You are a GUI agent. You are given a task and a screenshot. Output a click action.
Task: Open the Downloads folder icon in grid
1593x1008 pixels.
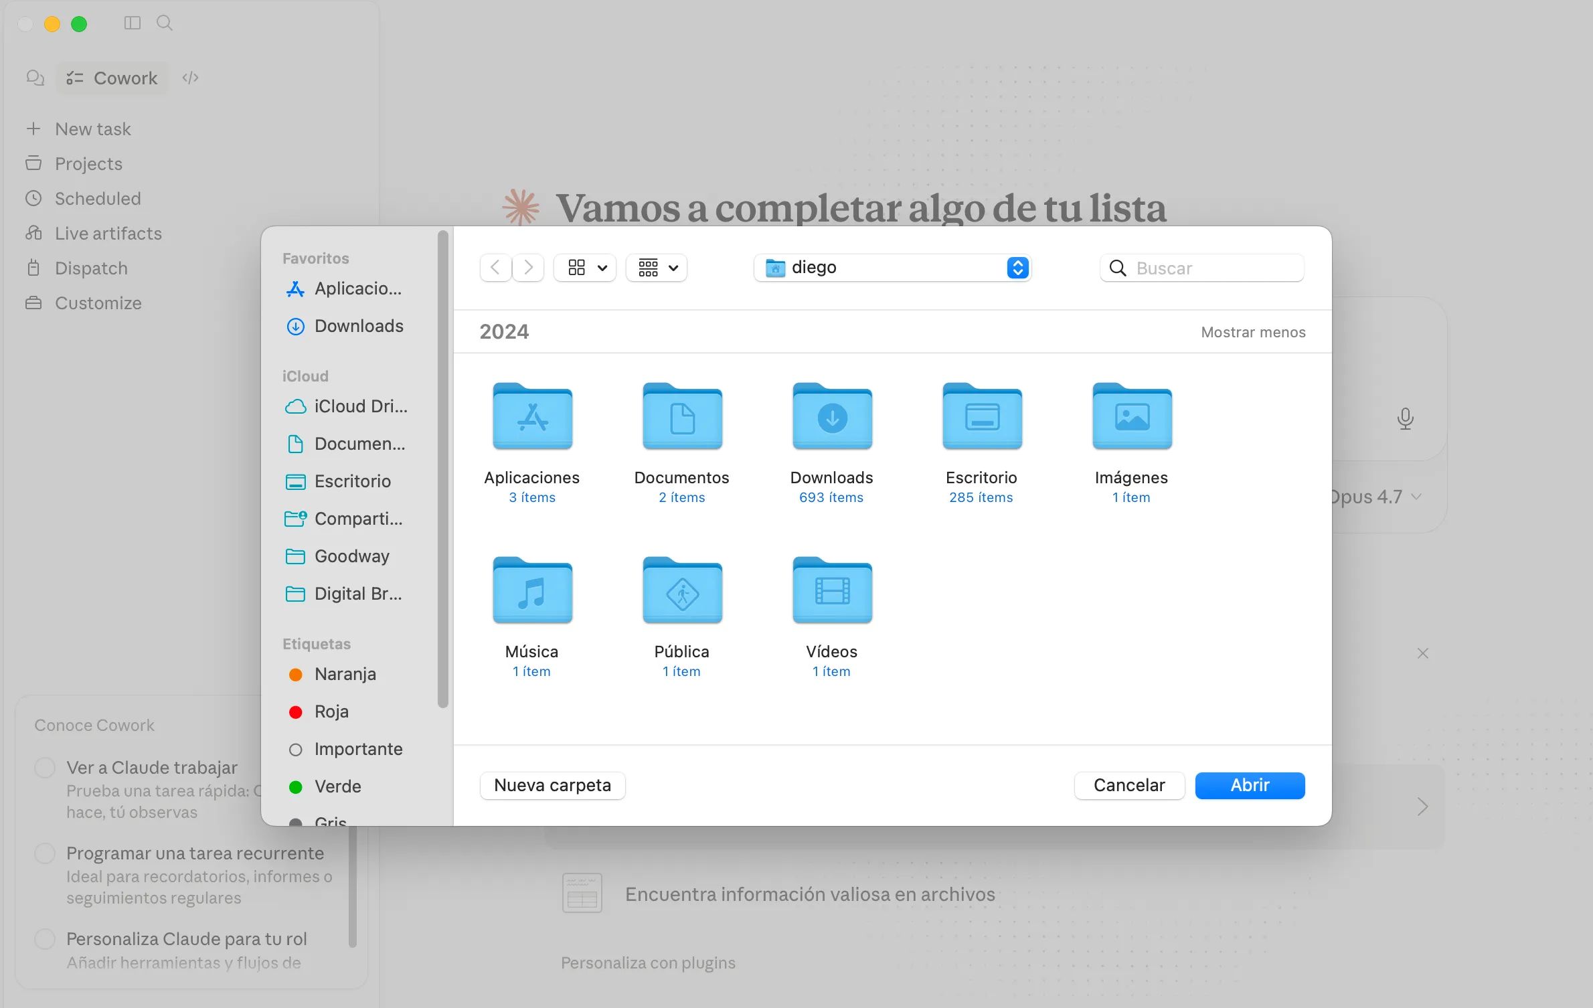832,417
